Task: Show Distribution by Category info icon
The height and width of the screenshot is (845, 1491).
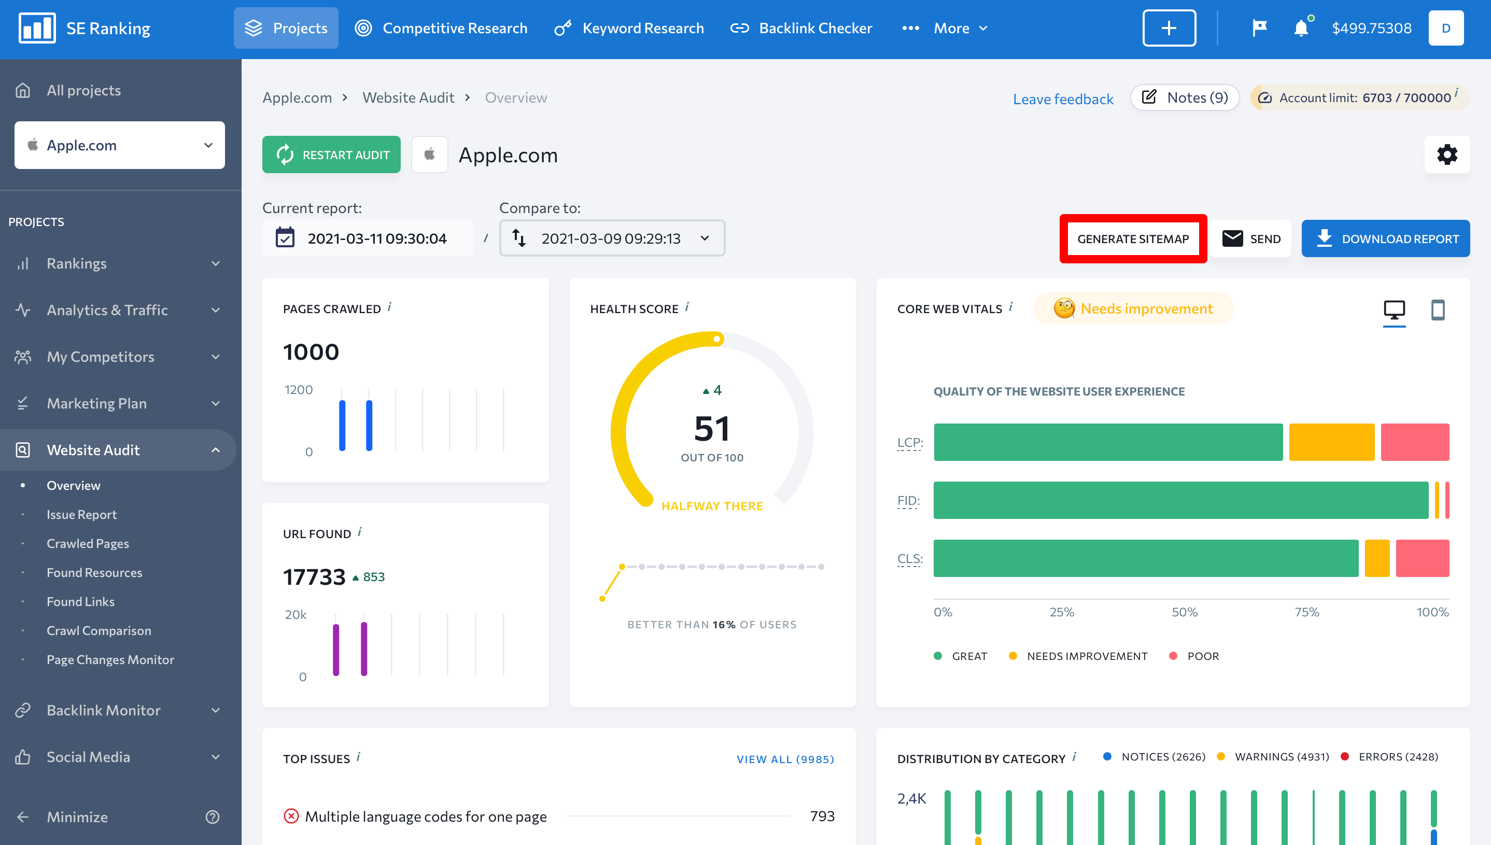Action: coord(1074,757)
